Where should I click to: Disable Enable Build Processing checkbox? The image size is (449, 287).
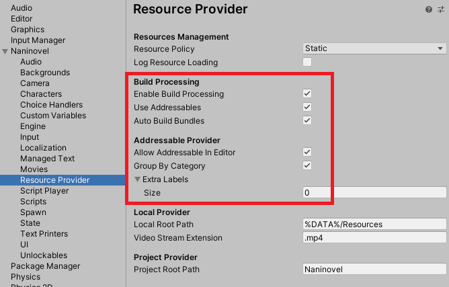point(307,94)
